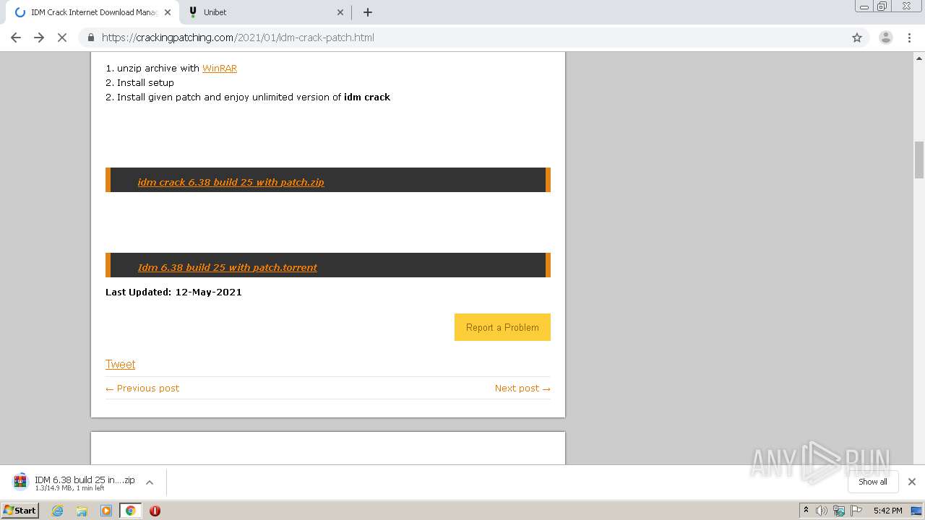Click 'Last Updated: 12-May-2021' text

173,292
